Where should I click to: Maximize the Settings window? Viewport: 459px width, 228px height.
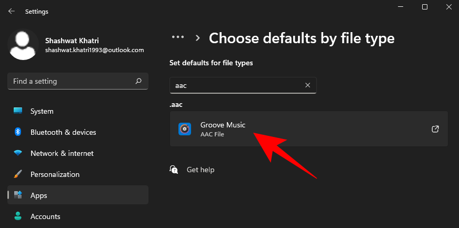tap(425, 7)
